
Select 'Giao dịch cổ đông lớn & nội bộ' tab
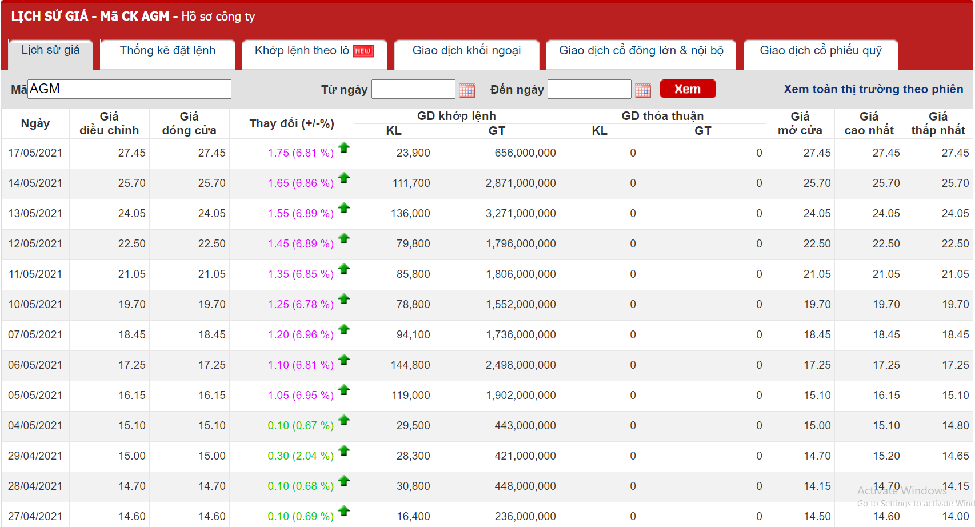pos(641,51)
